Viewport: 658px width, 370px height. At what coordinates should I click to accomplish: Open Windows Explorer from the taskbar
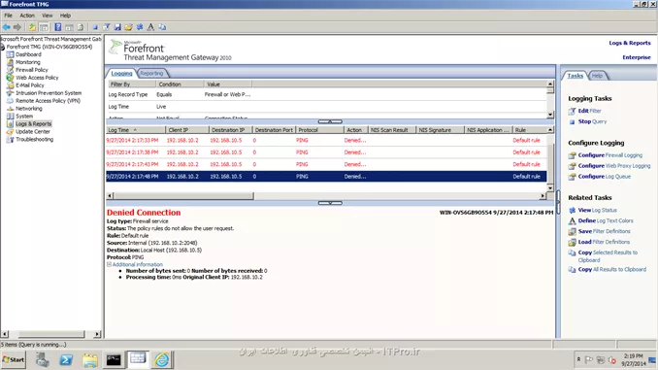(90, 360)
